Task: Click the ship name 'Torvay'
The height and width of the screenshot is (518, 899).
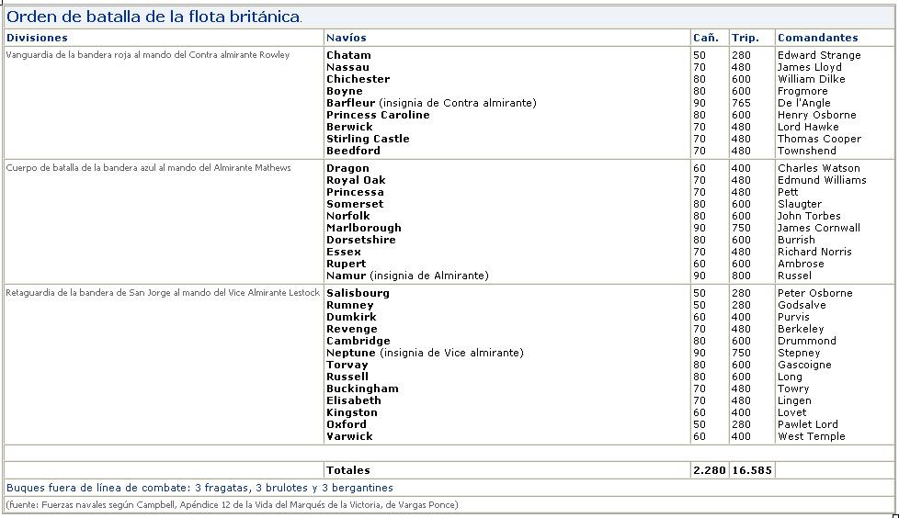Action: [347, 365]
